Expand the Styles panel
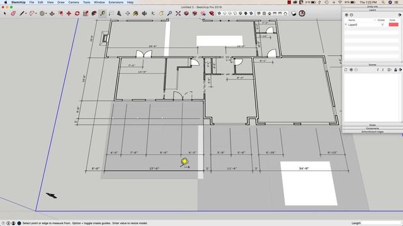Image resolution: width=403 pixels, height=226 pixels. click(372, 125)
